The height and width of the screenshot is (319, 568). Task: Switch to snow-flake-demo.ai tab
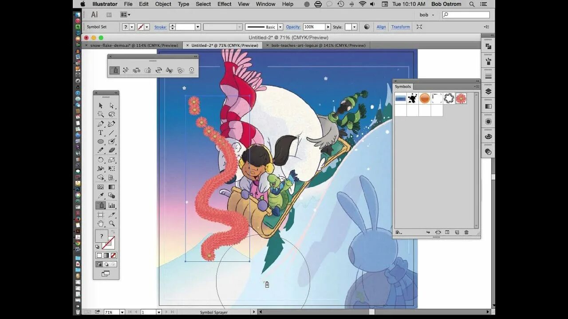click(134, 45)
